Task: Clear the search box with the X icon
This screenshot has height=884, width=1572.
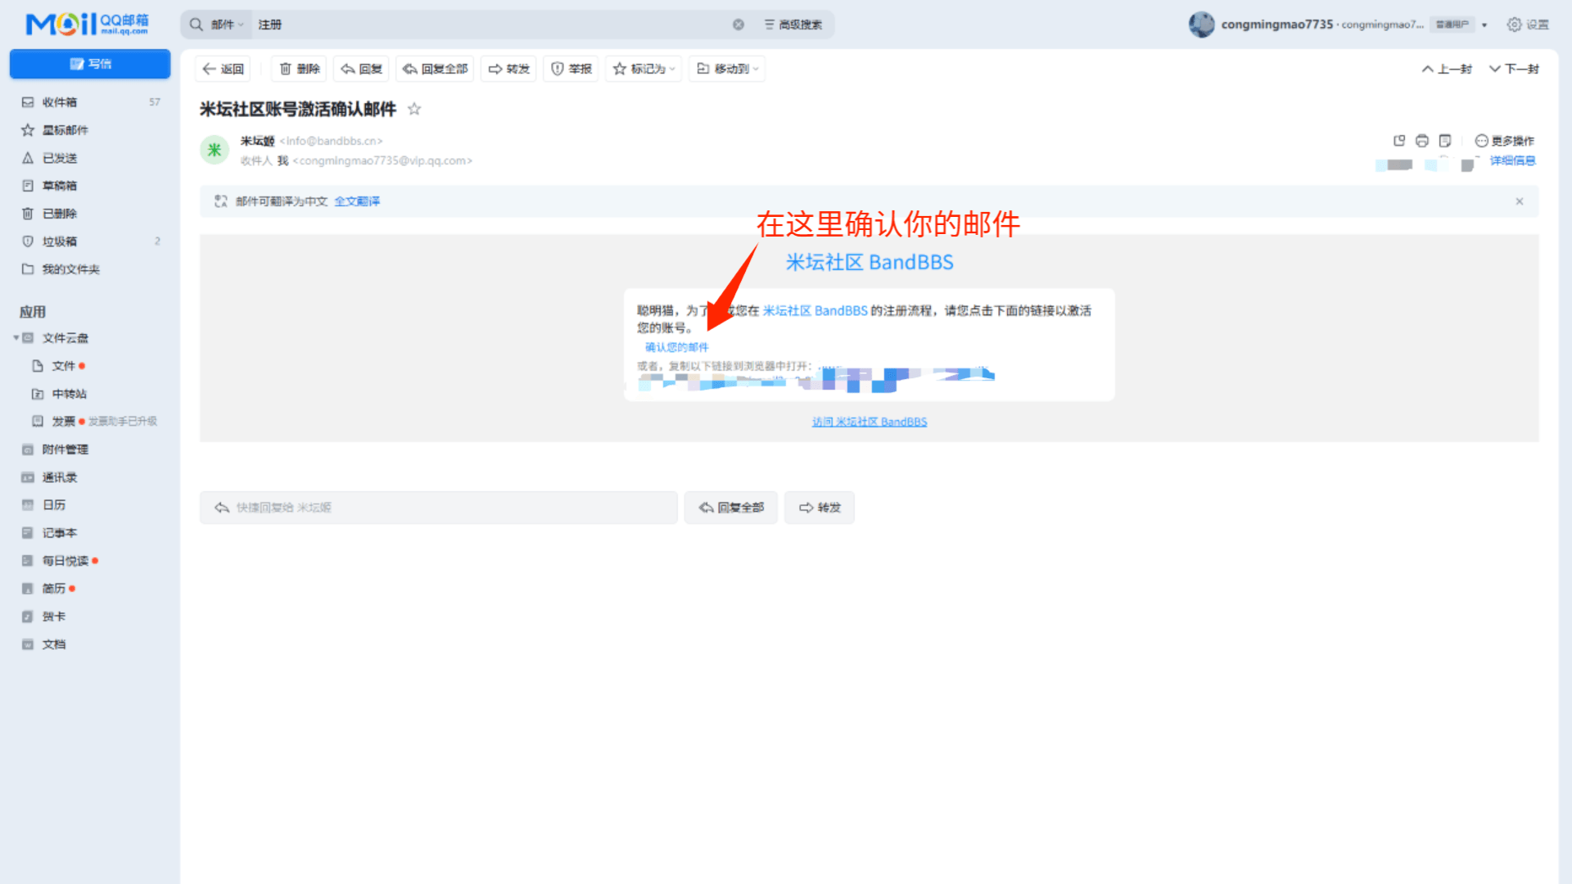Action: pos(739,25)
